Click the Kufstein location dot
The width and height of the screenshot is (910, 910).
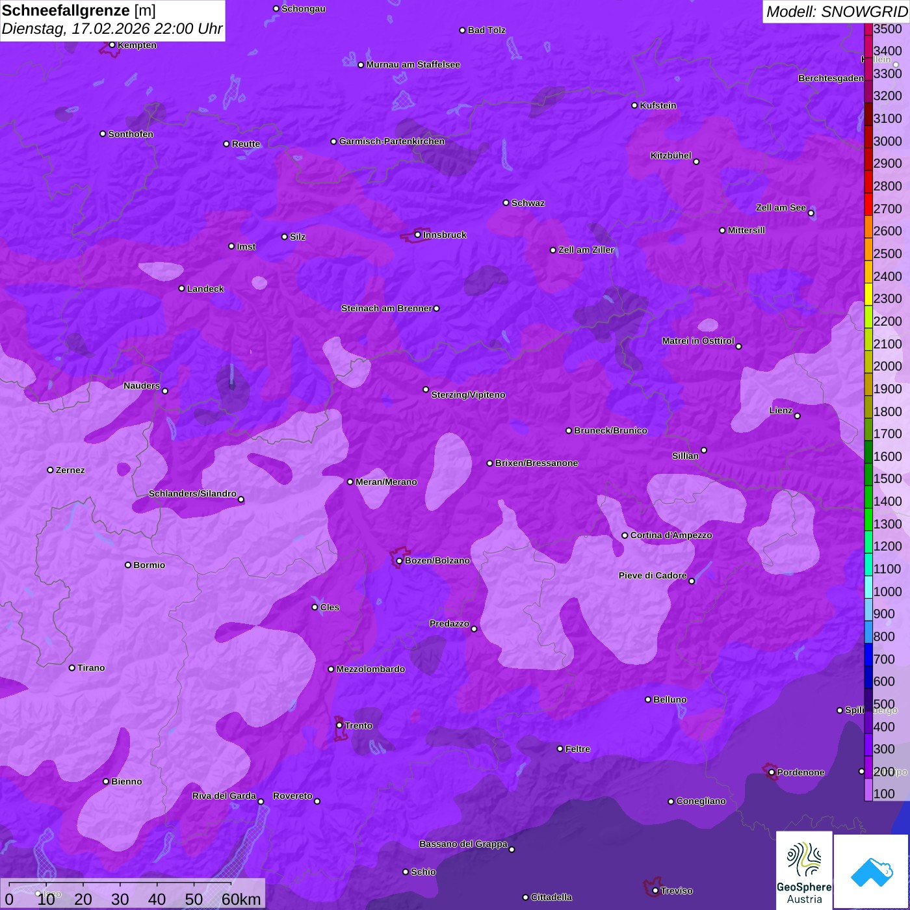[635, 105]
